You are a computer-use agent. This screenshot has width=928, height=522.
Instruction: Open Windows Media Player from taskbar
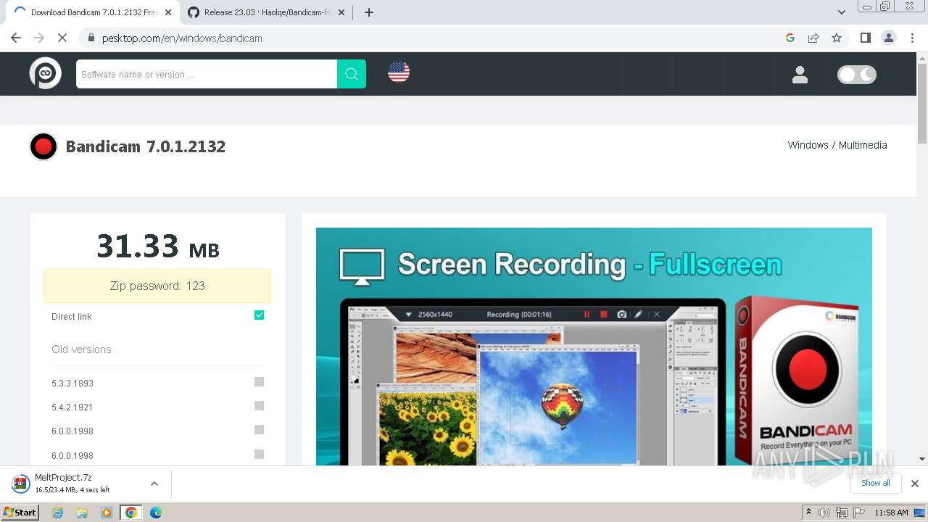click(107, 513)
